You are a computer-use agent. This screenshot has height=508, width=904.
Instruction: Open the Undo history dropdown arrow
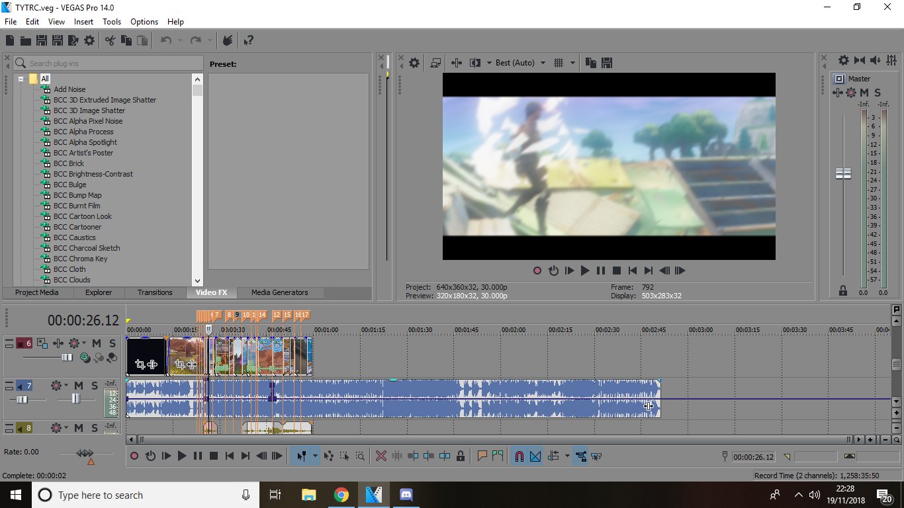(x=180, y=41)
